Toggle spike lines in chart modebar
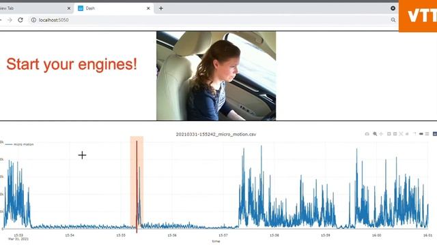The height and width of the screenshot is (245, 437). 414,134
